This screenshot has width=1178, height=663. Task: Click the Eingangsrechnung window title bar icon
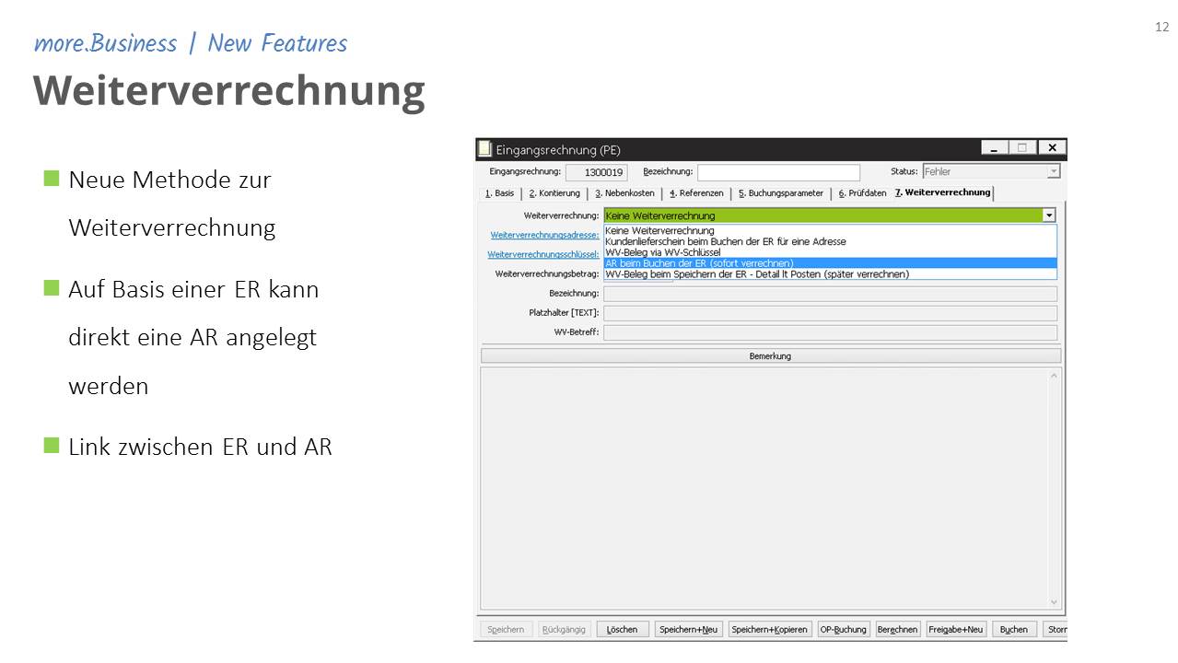click(x=484, y=149)
